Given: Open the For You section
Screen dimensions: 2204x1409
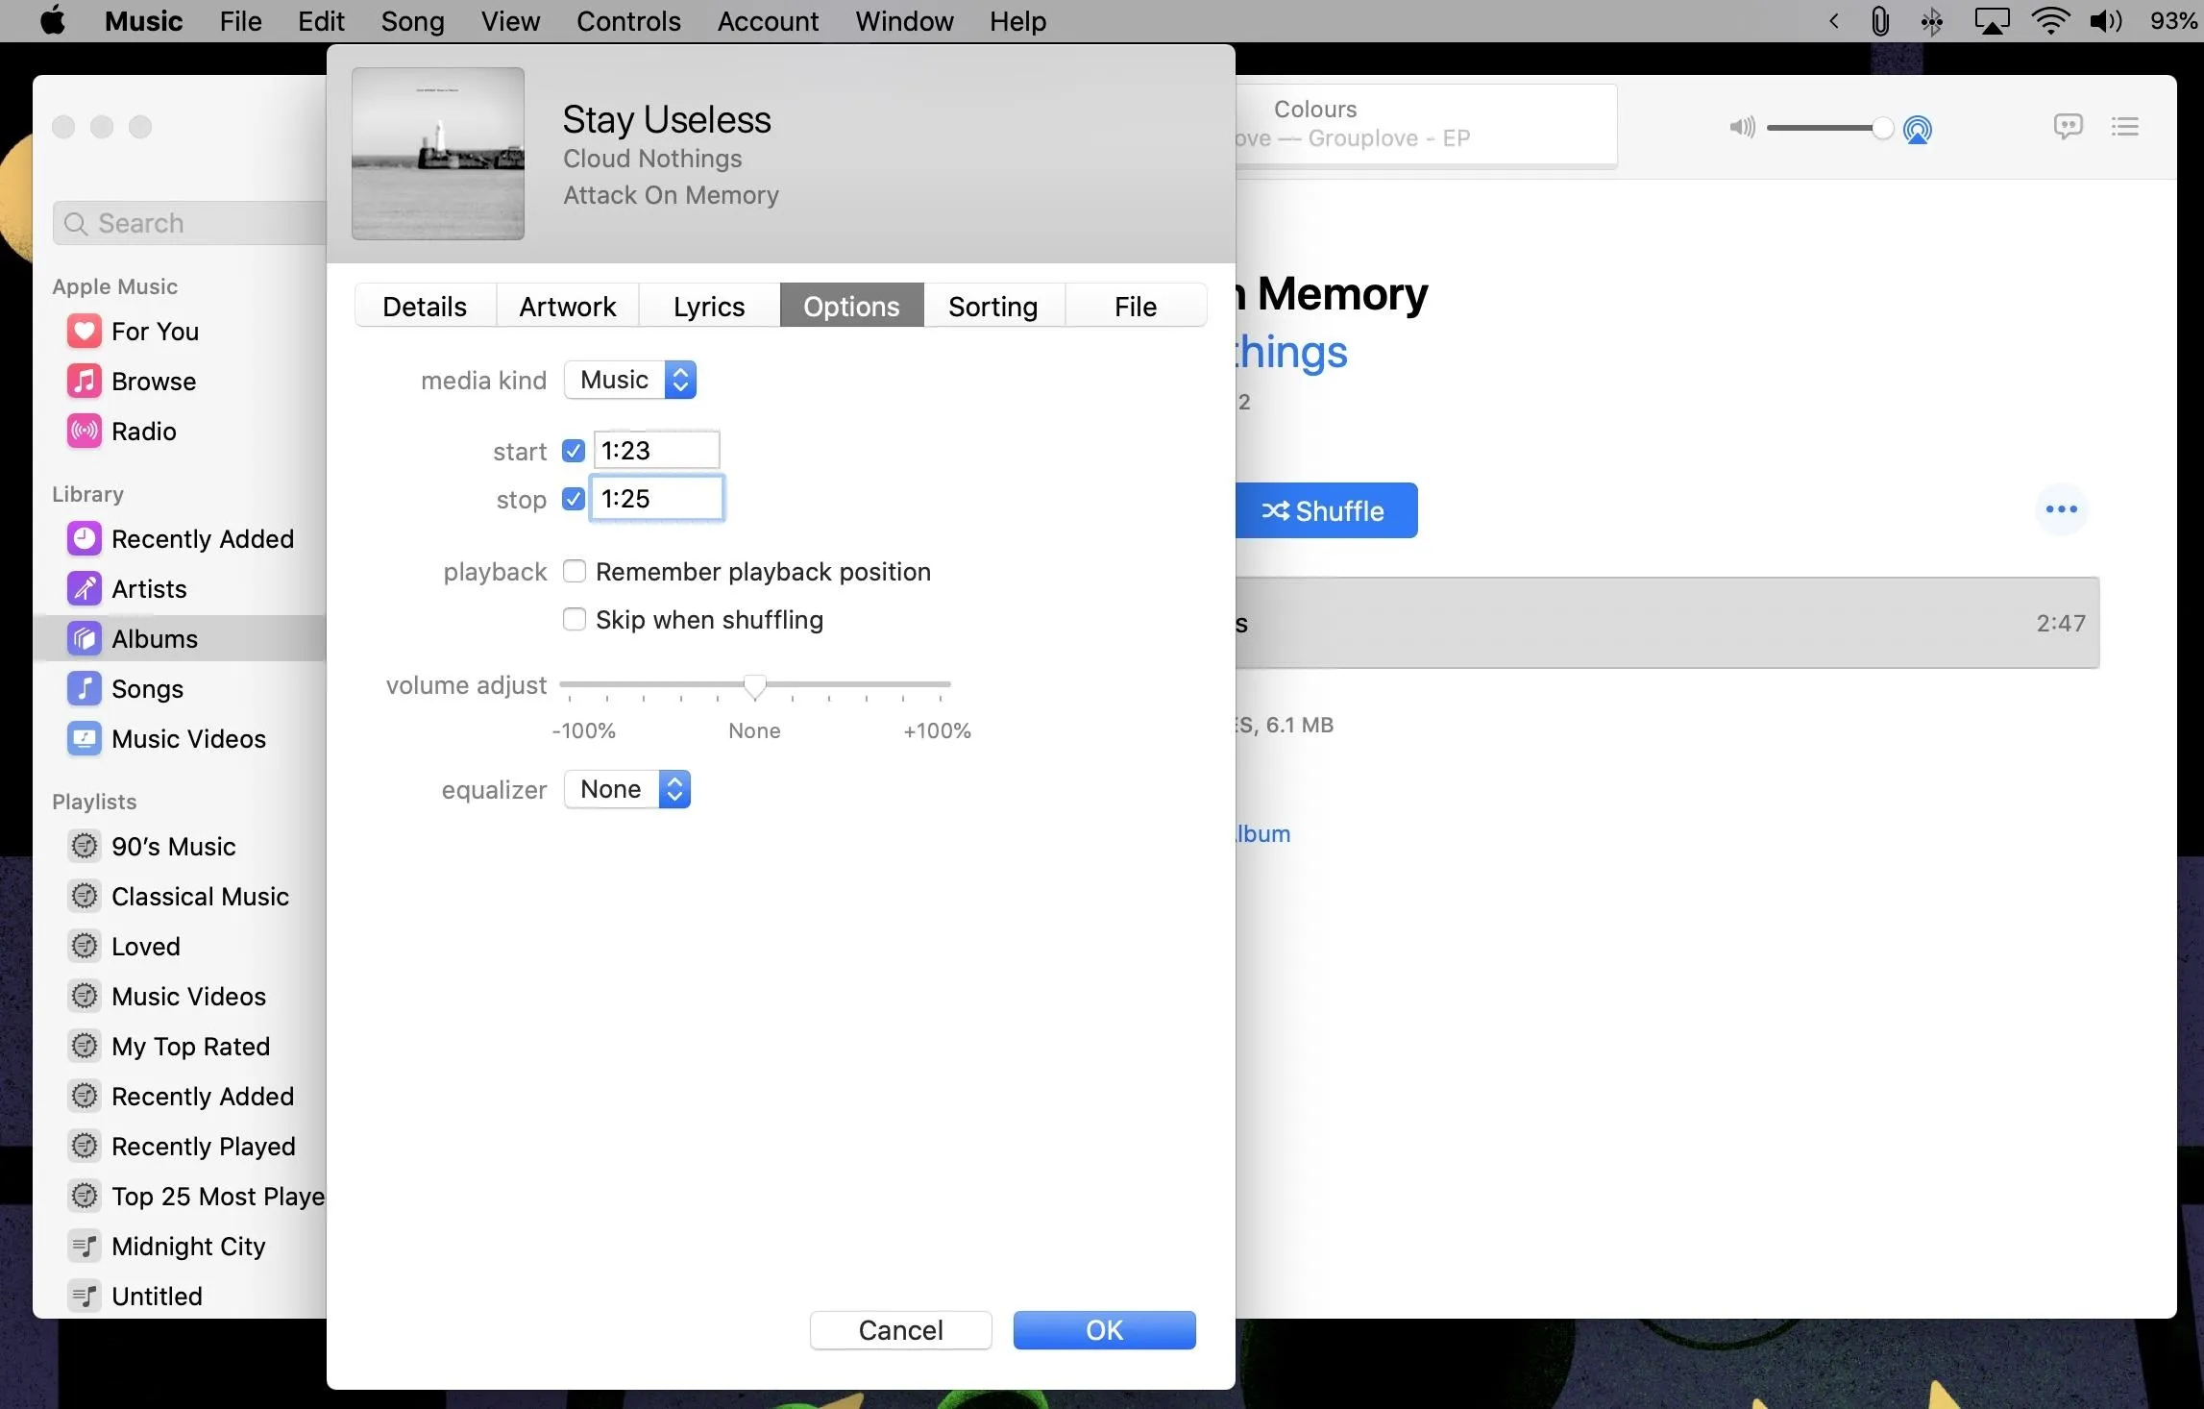Looking at the screenshot, I should click(x=154, y=332).
